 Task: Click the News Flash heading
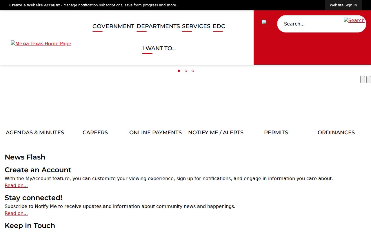pyautogui.click(x=25, y=157)
